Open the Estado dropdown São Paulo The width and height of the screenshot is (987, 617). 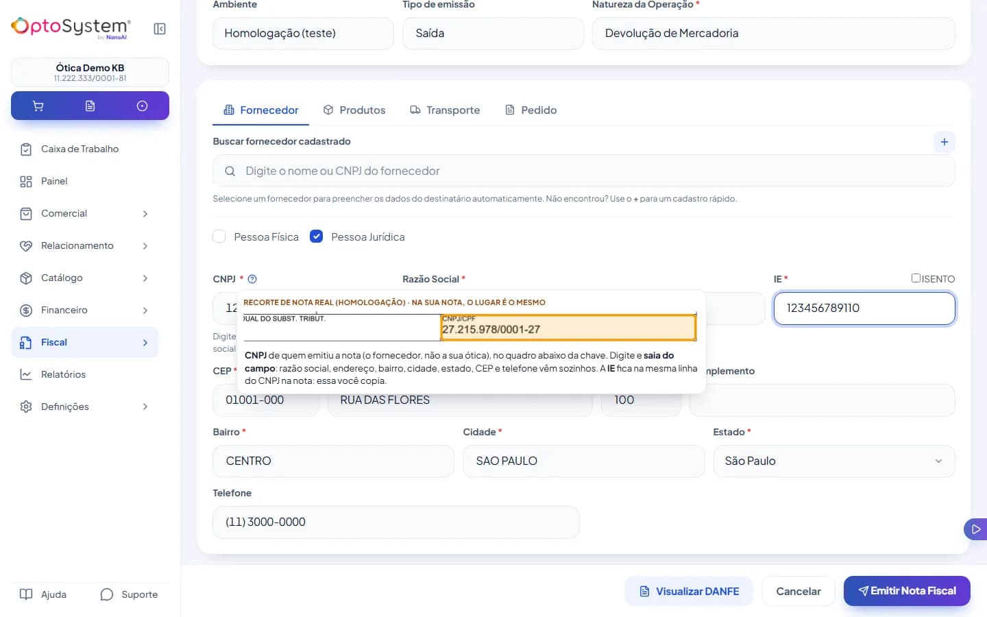tap(834, 461)
